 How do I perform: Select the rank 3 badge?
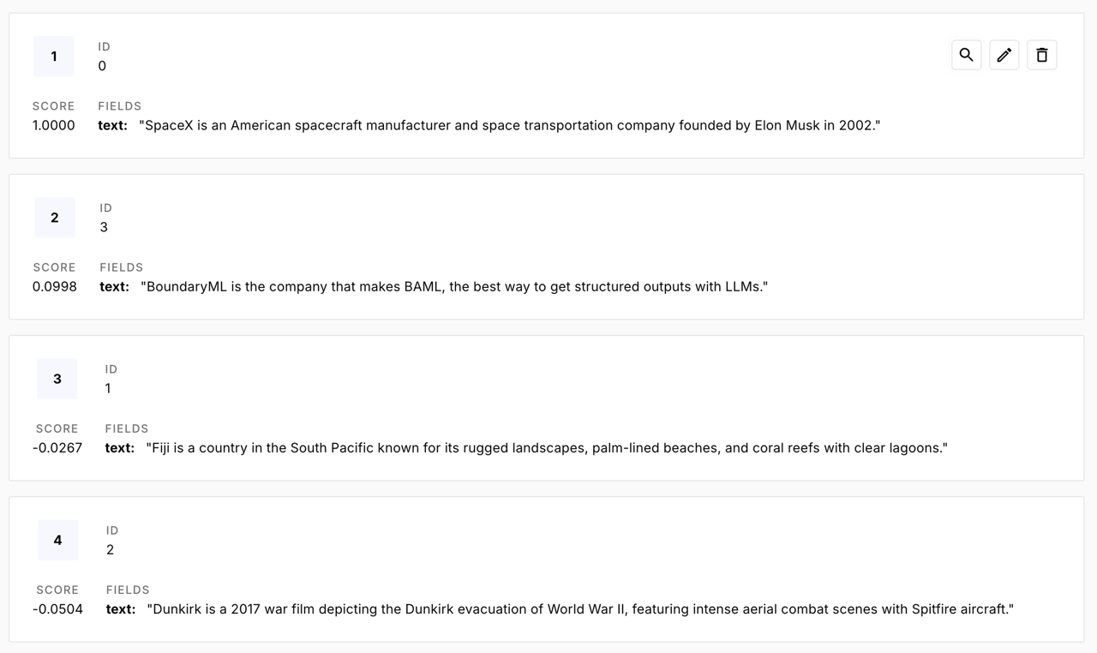57,379
